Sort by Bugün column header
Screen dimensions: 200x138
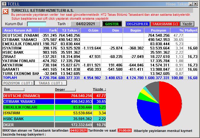tap(133, 30)
